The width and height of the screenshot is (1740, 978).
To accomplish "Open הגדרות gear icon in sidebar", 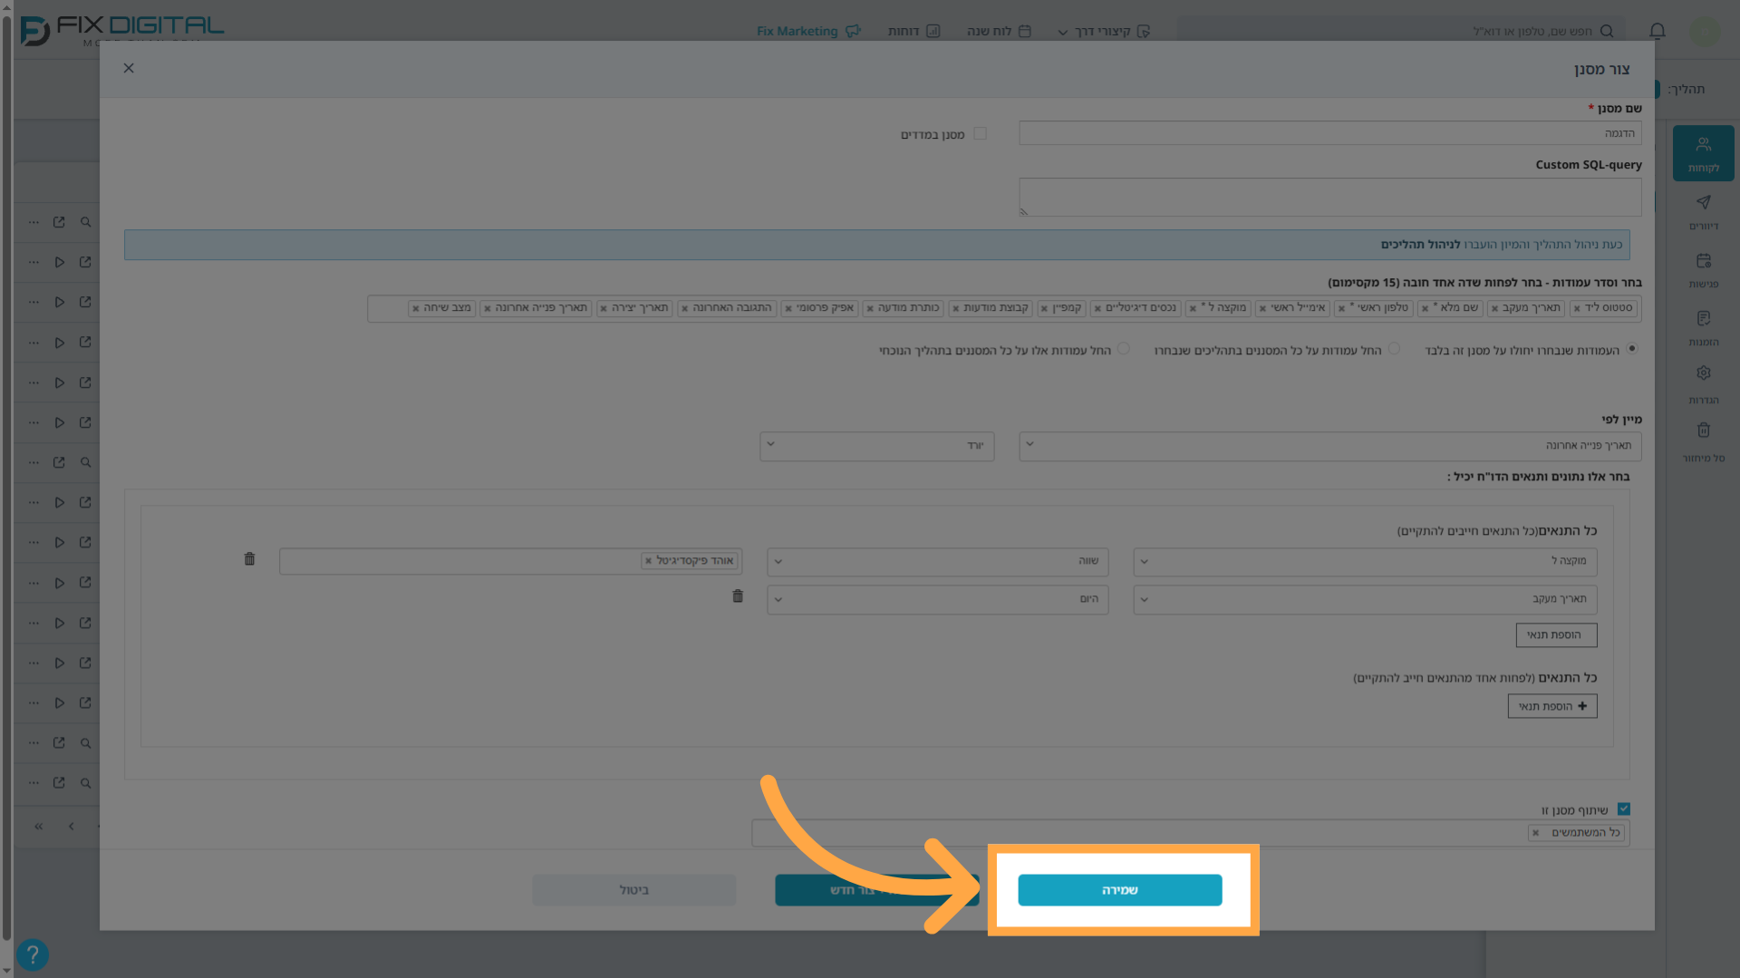I will pos(1703,384).
